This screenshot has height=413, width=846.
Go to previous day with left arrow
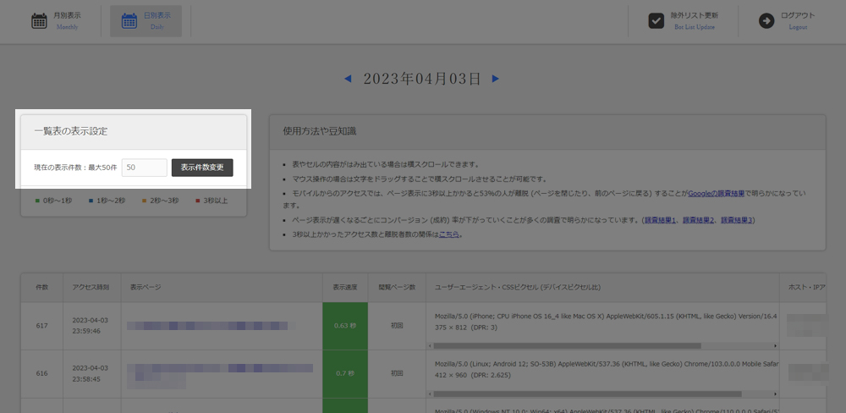tap(348, 79)
